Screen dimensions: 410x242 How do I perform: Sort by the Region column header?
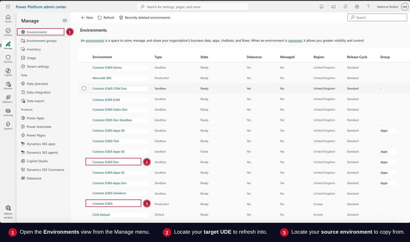(x=319, y=57)
